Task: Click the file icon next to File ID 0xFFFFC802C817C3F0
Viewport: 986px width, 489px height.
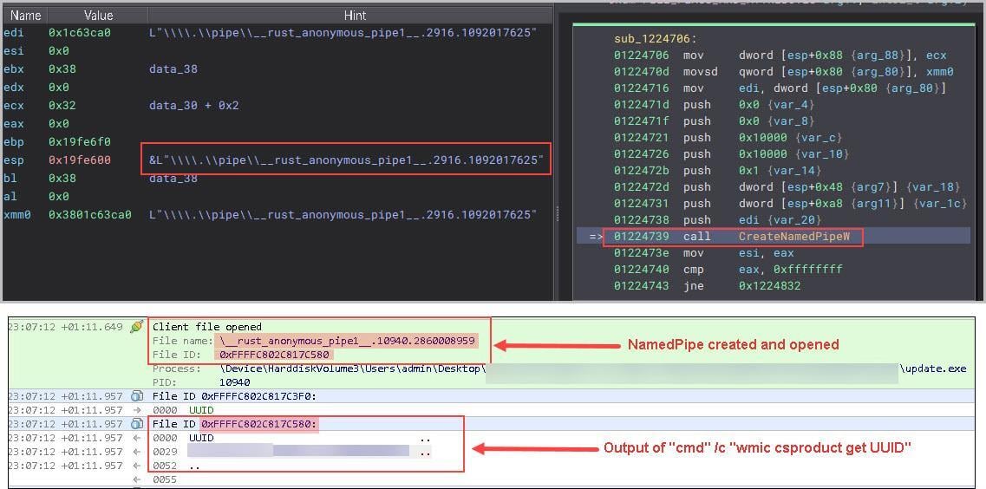Action: 136,396
